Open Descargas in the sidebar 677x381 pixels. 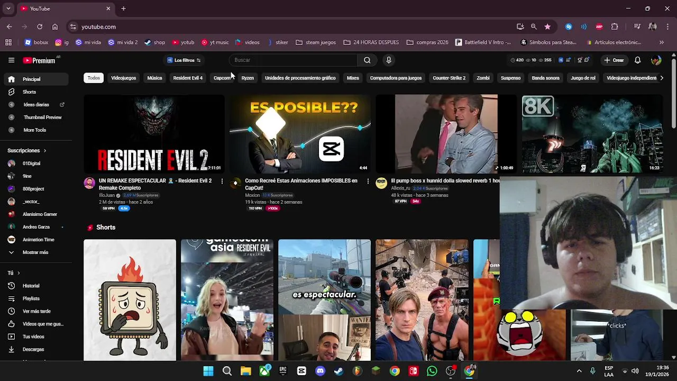[x=35, y=349]
